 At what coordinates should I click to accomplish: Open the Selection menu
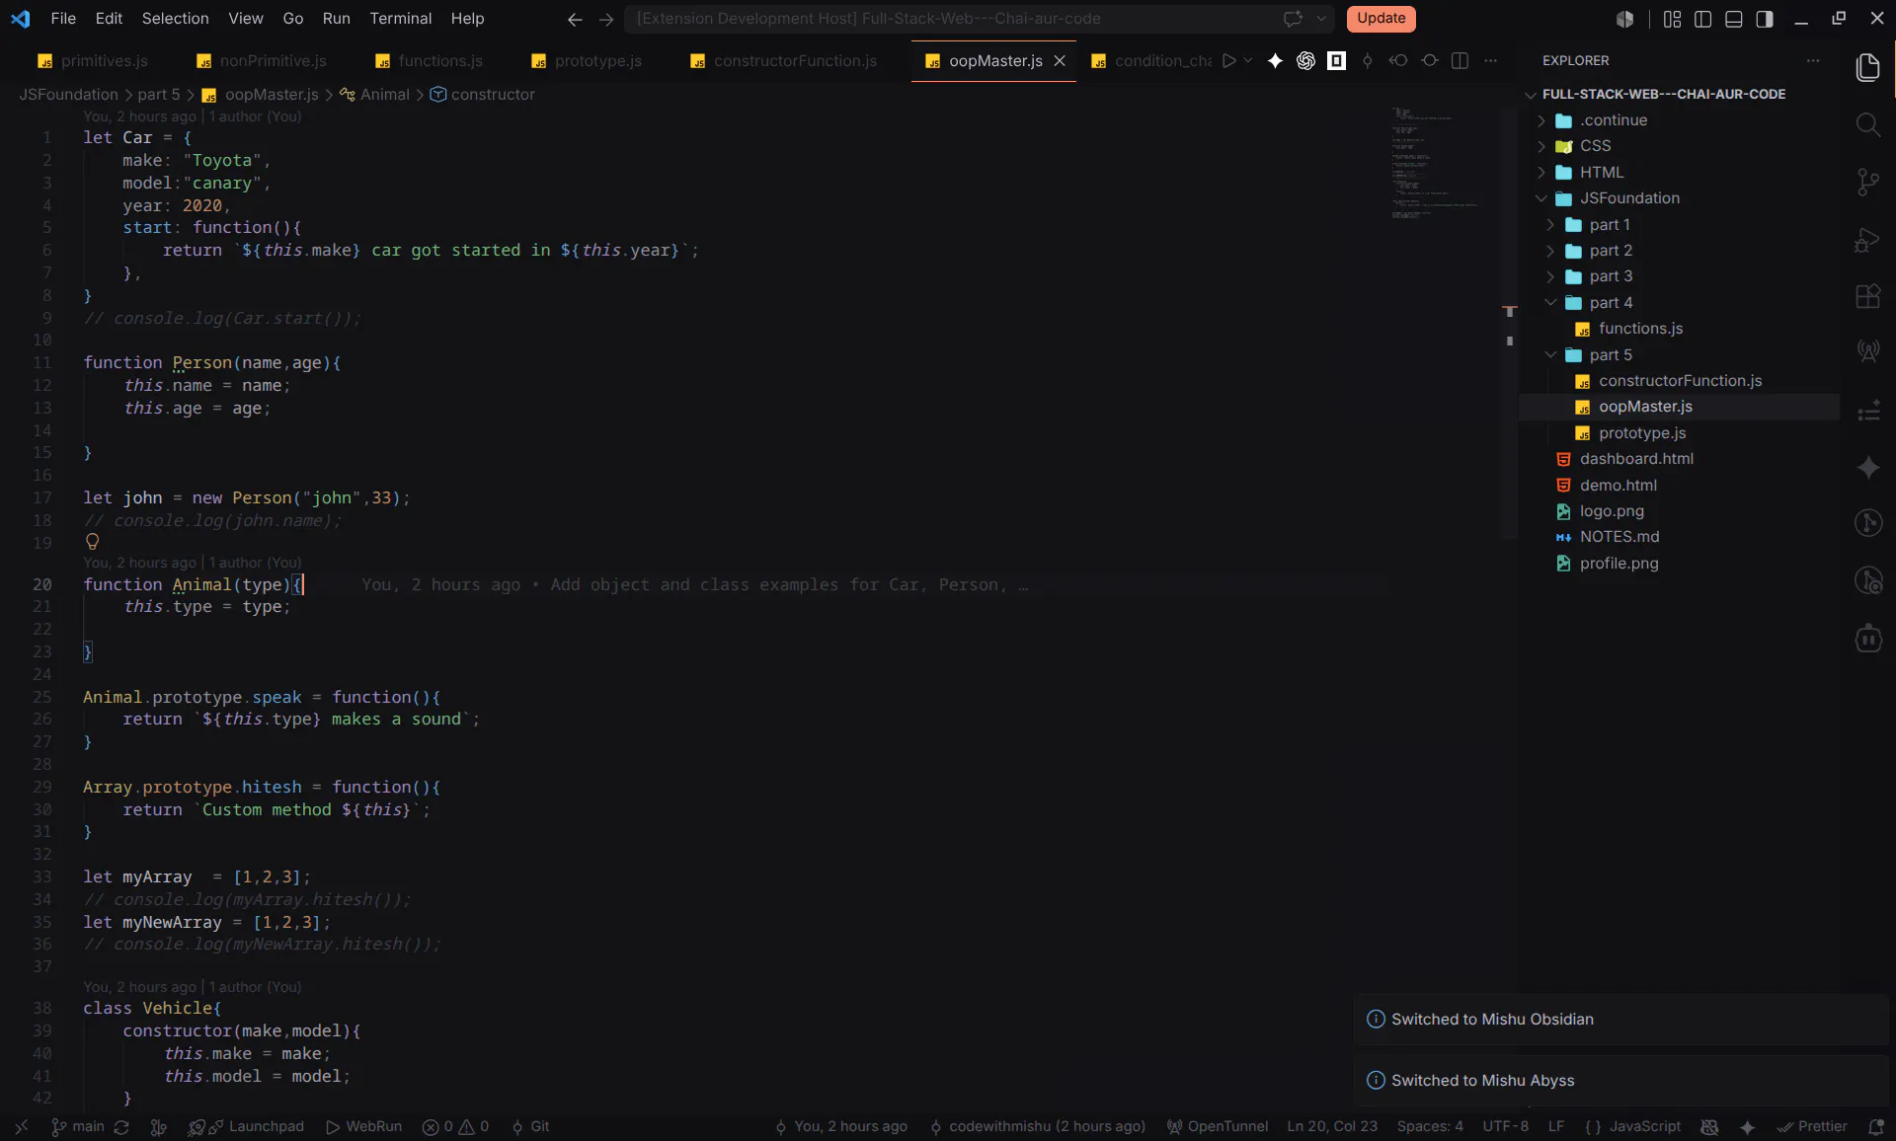[x=175, y=19]
